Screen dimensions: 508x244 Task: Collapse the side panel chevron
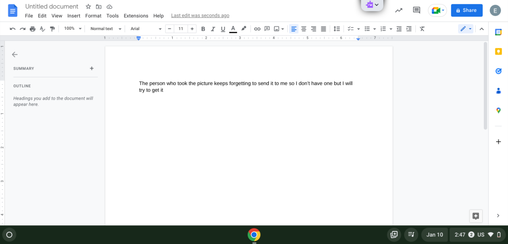click(498, 215)
